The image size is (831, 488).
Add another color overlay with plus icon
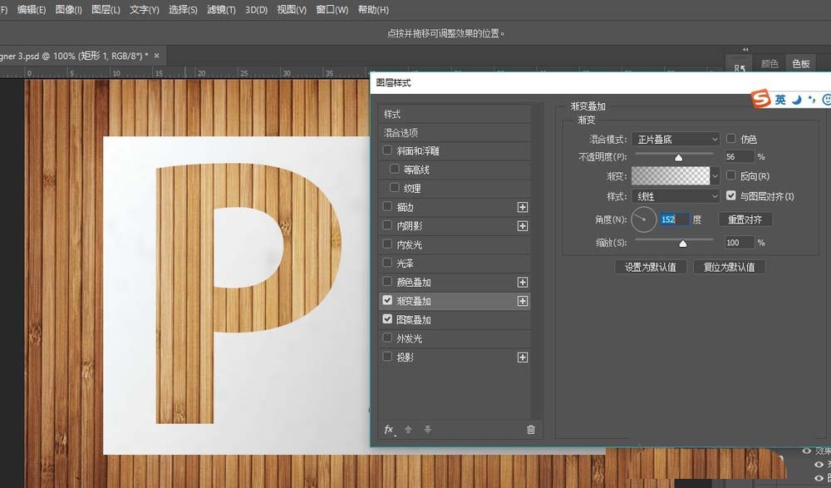[x=523, y=282]
